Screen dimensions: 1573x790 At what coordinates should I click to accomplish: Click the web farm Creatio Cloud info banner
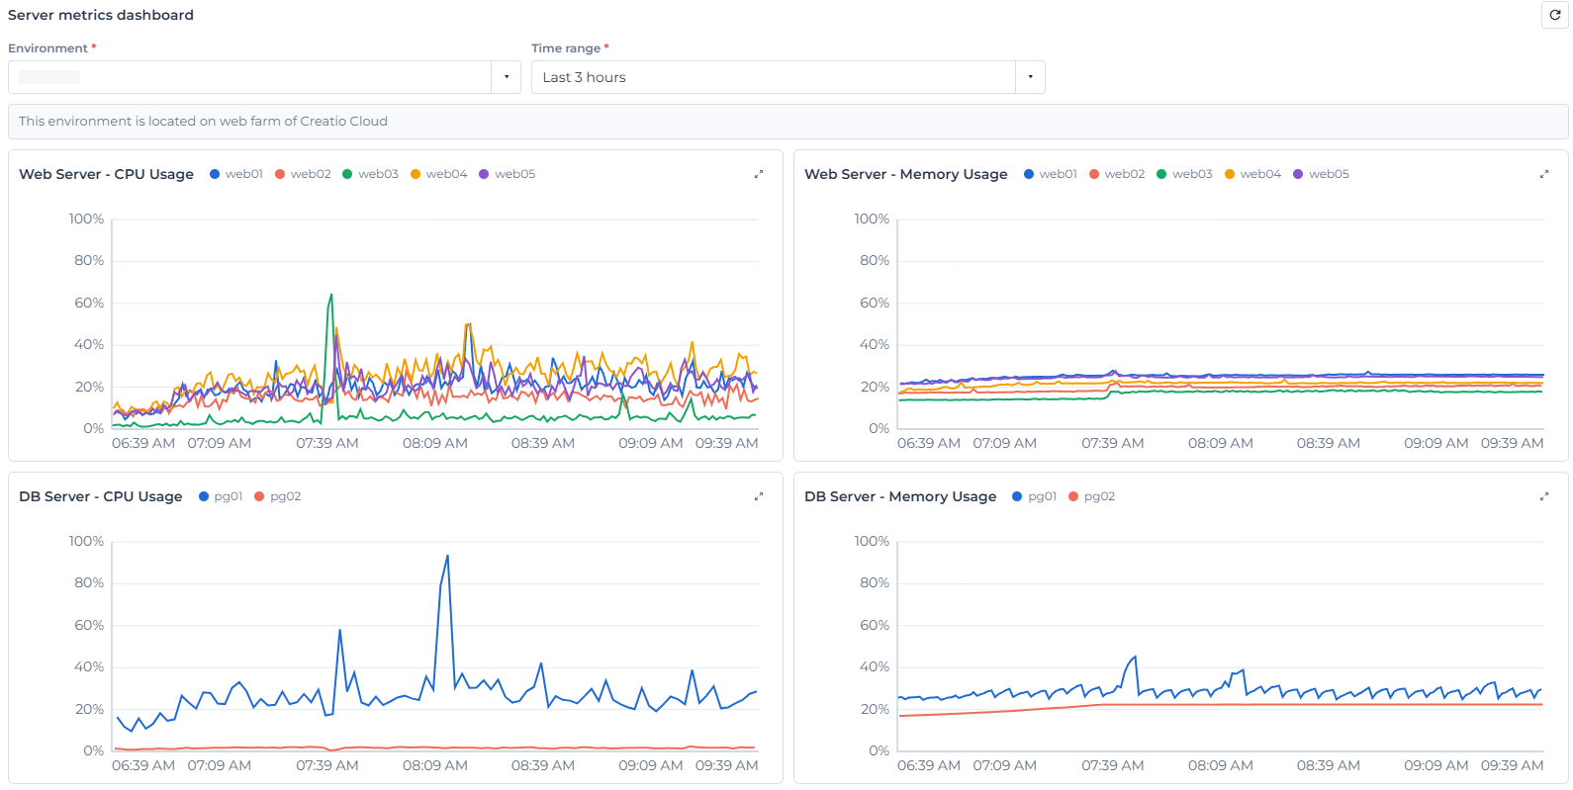[787, 122]
